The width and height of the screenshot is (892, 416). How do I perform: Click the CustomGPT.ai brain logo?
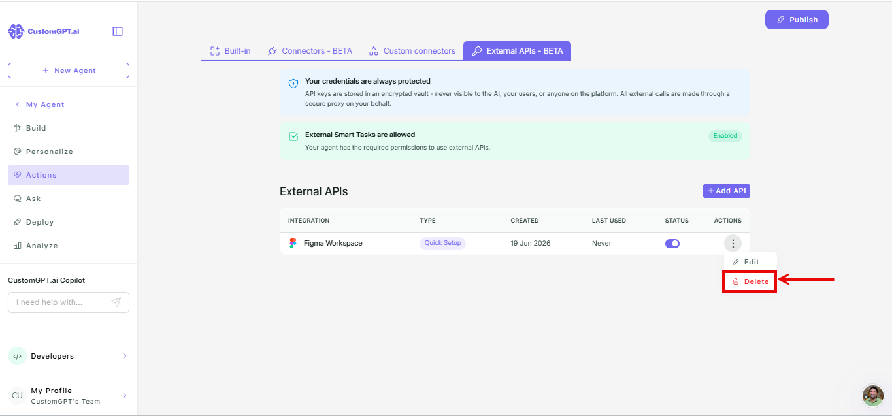(16, 31)
